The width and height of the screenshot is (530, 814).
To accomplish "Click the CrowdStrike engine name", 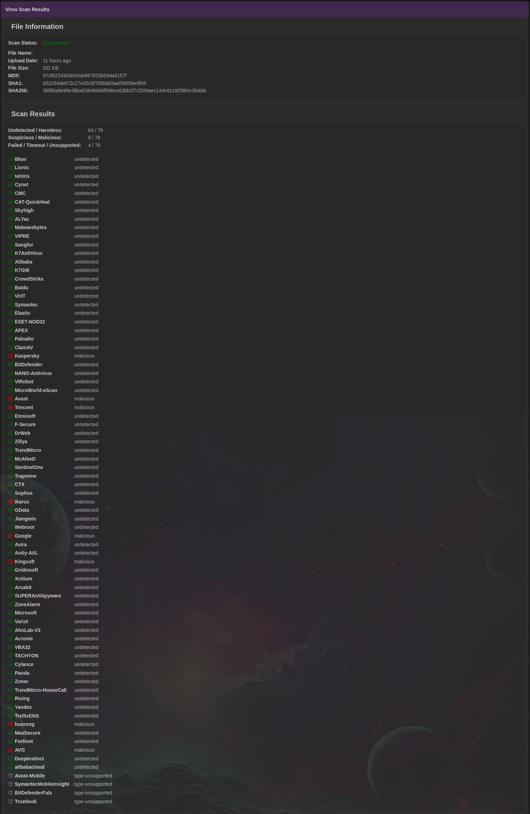I will 29,279.
